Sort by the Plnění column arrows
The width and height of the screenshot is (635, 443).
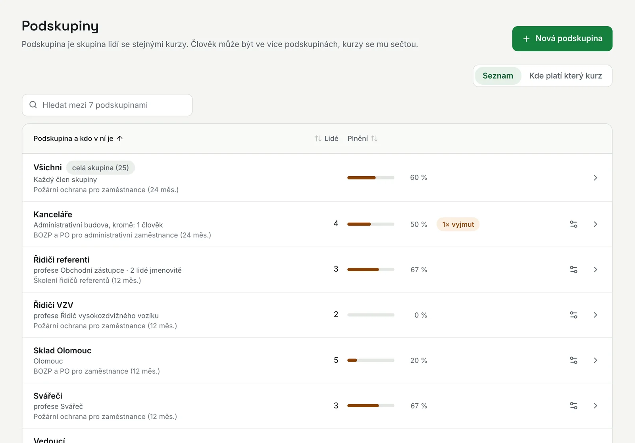point(374,139)
